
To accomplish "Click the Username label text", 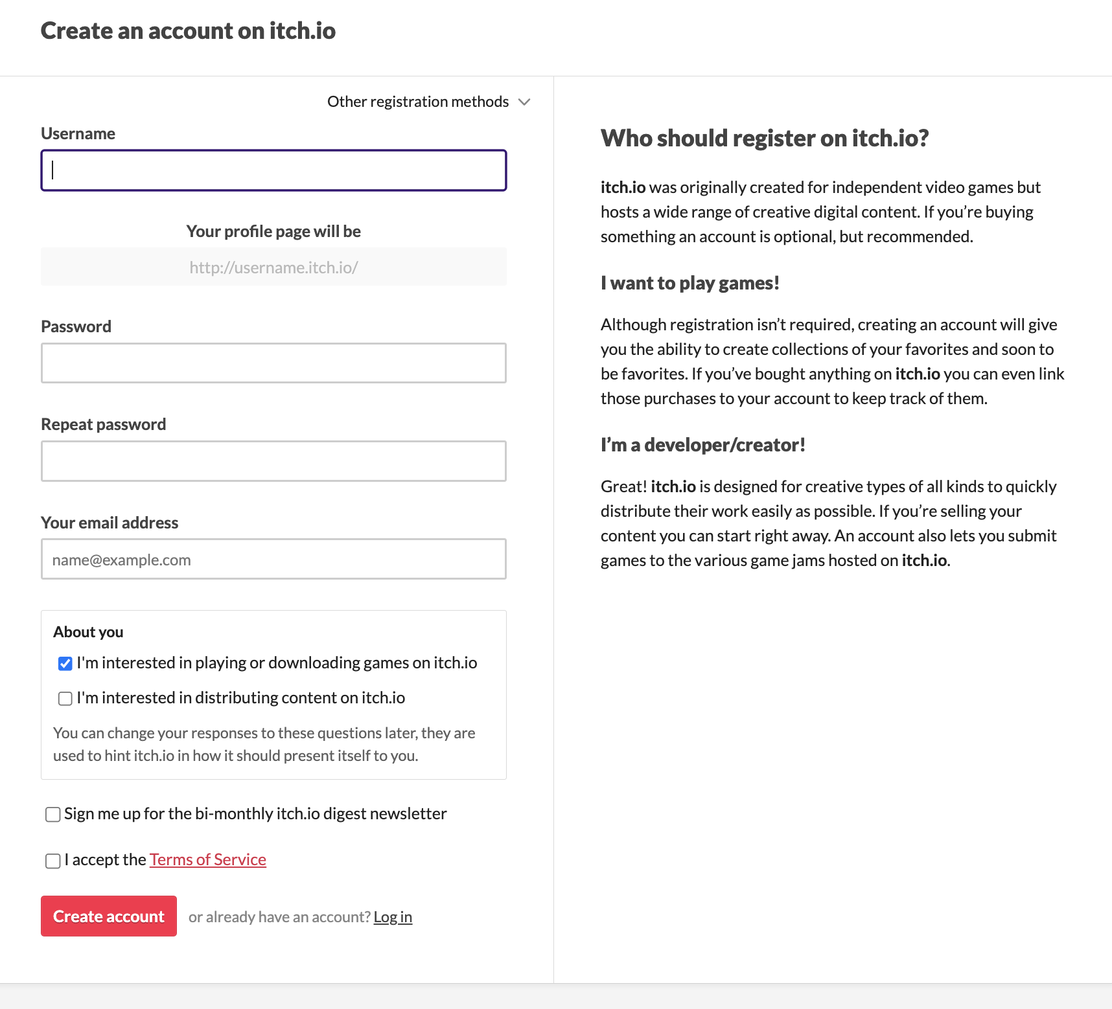I will pyautogui.click(x=78, y=134).
